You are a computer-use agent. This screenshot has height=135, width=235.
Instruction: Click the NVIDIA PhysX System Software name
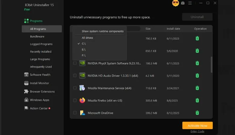coord(114,63)
